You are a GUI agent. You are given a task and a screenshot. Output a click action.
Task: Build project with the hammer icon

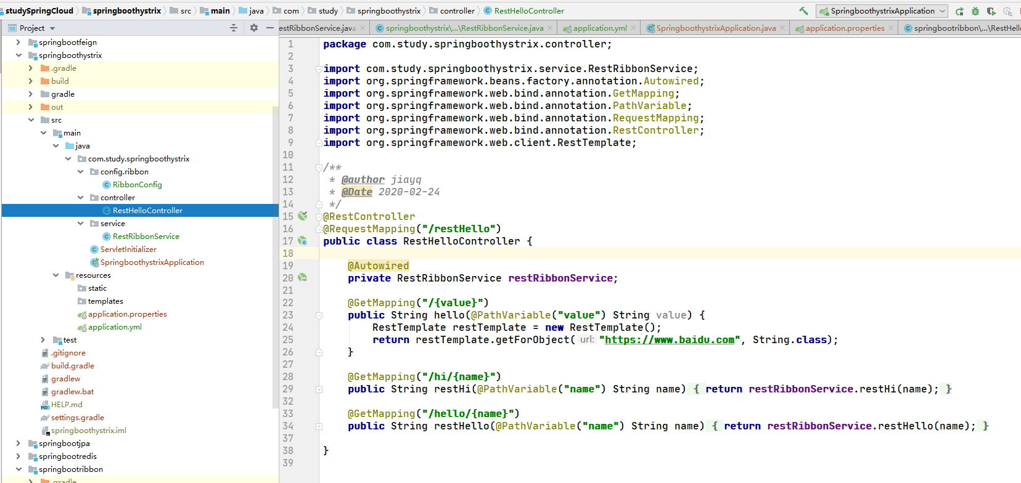tap(803, 11)
